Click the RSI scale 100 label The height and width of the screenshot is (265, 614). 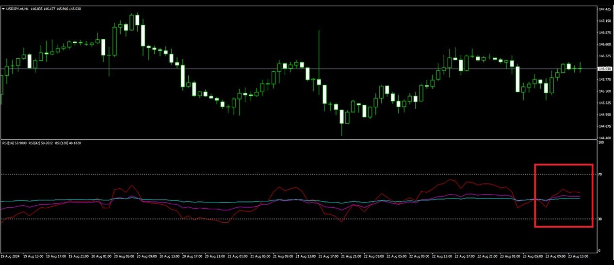(601, 143)
